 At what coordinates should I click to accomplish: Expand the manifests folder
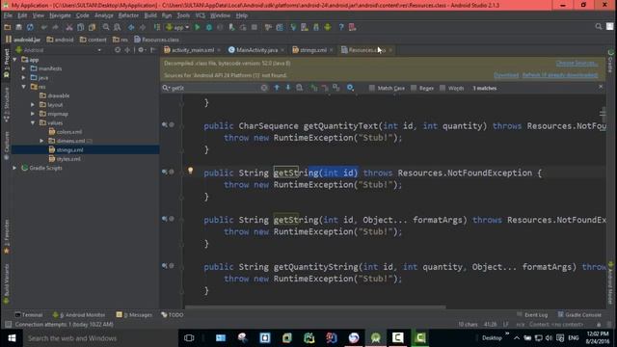[x=23, y=68]
